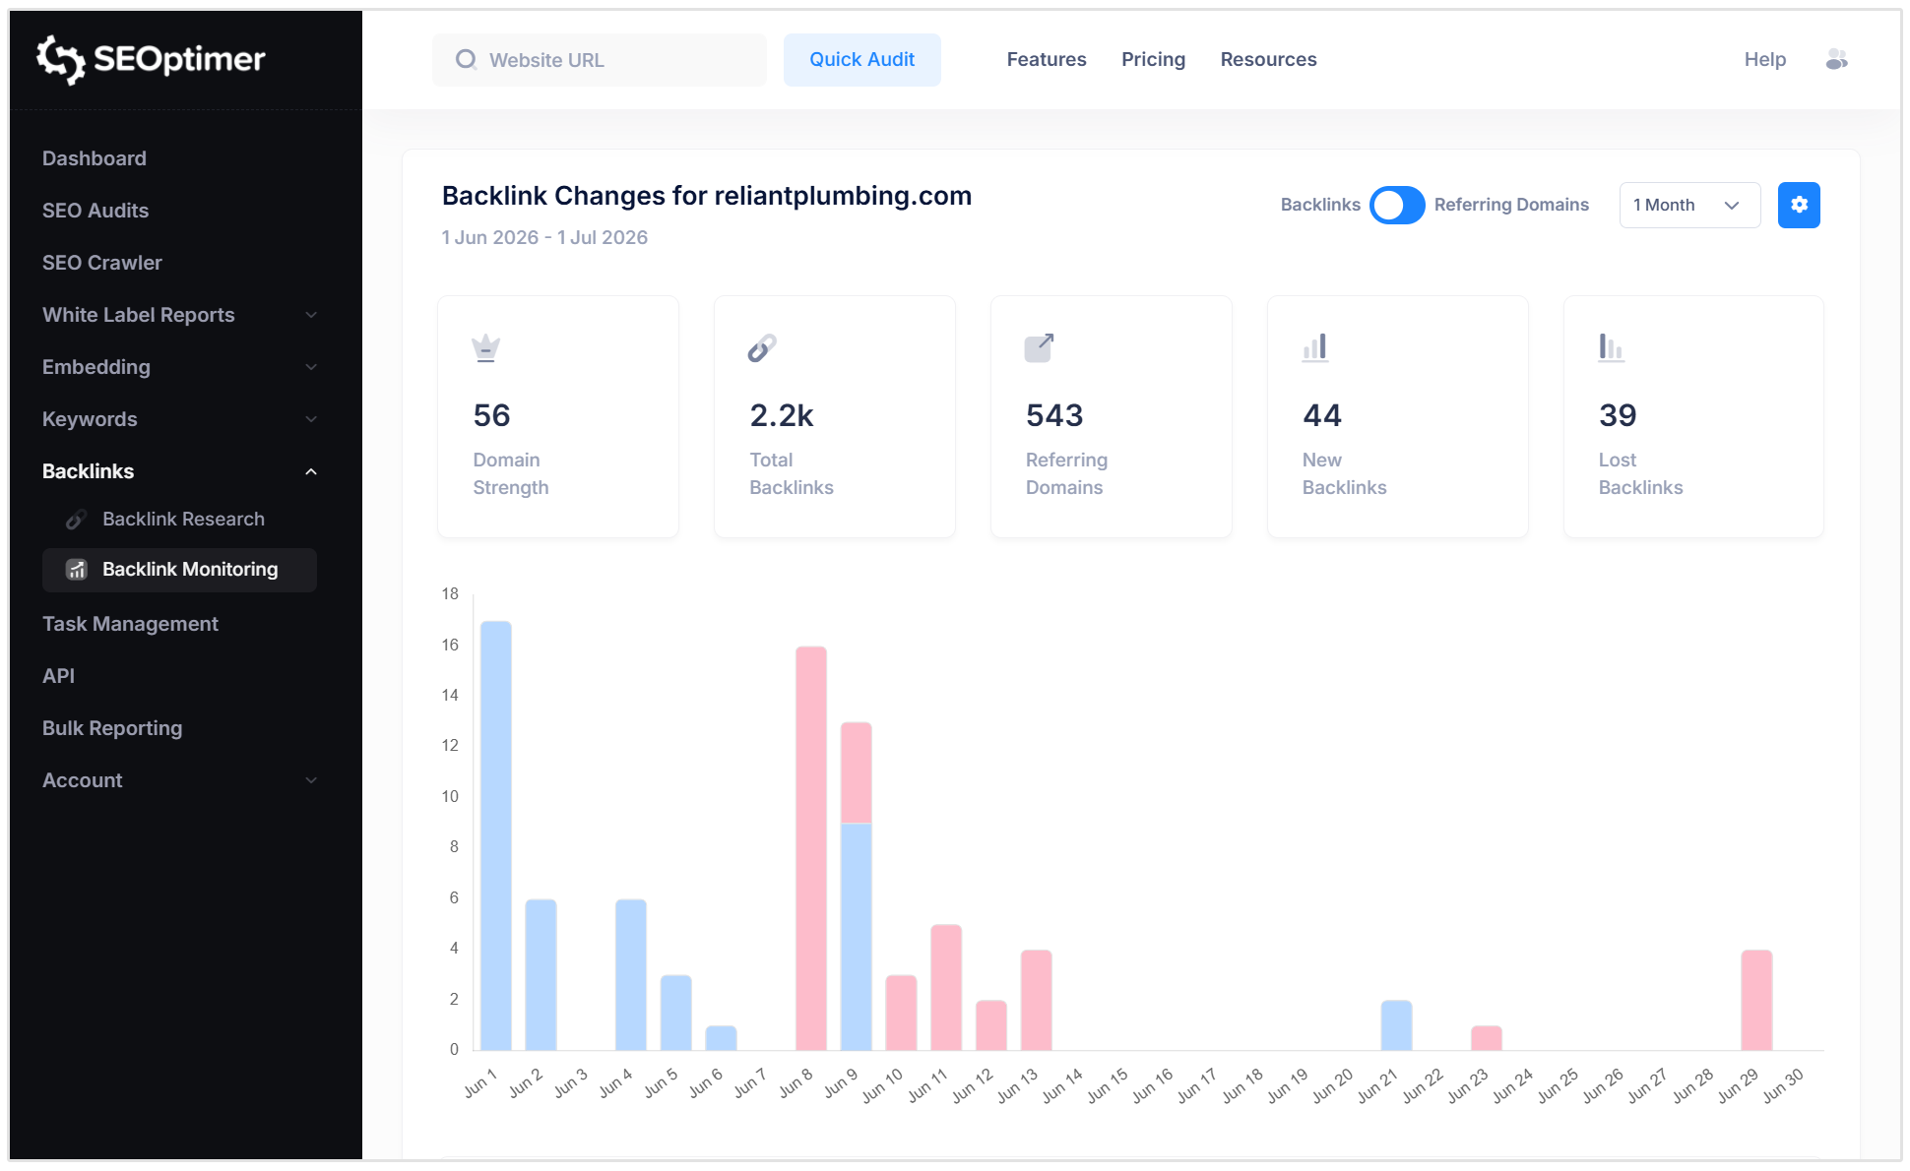Image resolution: width=1910 pixels, height=1171 pixels.
Task: Click the pink segment of Jun 9 bar
Action: (x=857, y=772)
